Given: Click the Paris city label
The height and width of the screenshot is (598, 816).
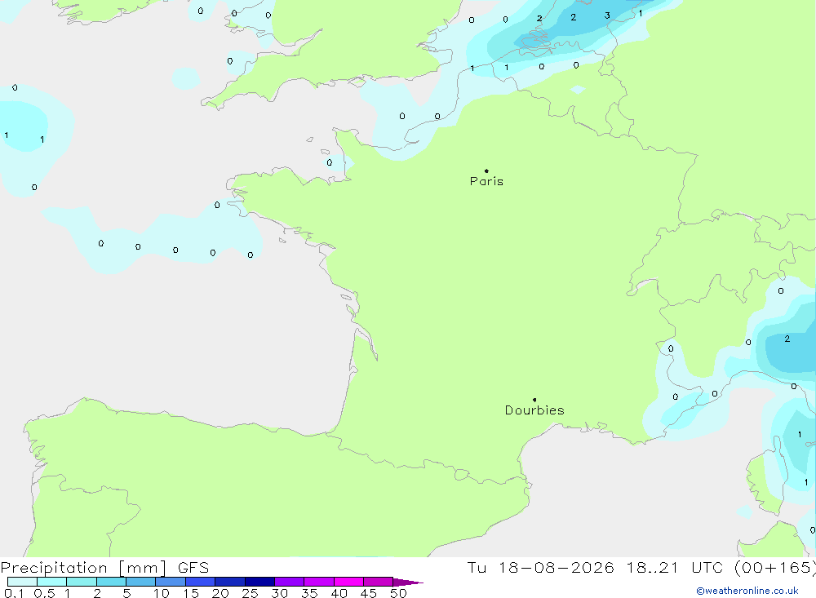Looking at the screenshot, I should point(486,181).
